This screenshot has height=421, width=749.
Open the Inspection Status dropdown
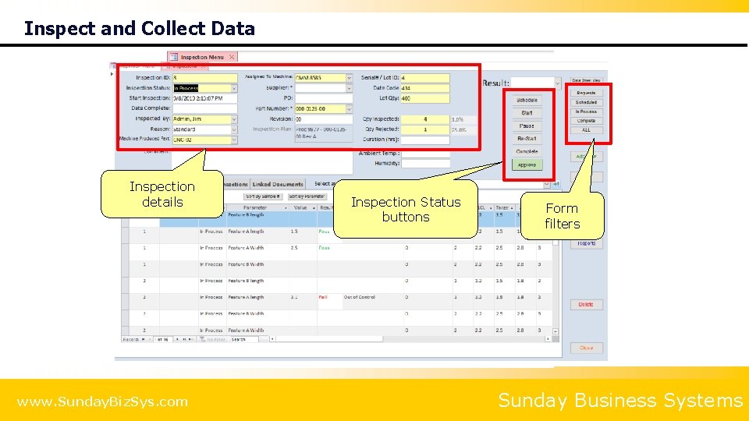(x=233, y=88)
